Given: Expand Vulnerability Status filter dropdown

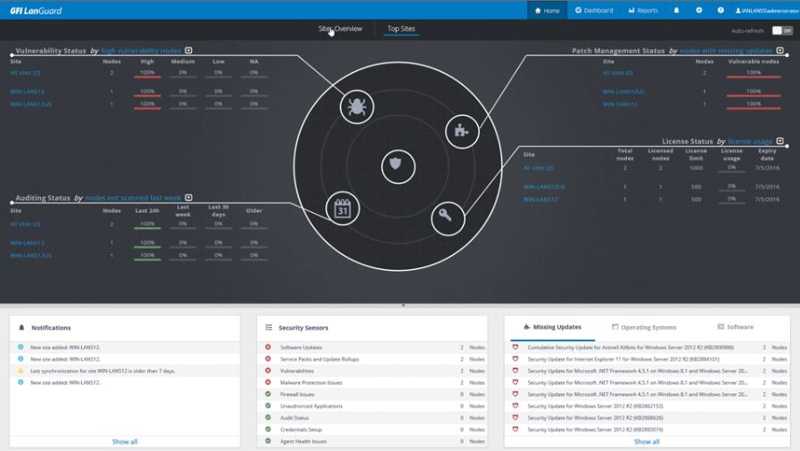Looking at the screenshot, I should point(188,51).
